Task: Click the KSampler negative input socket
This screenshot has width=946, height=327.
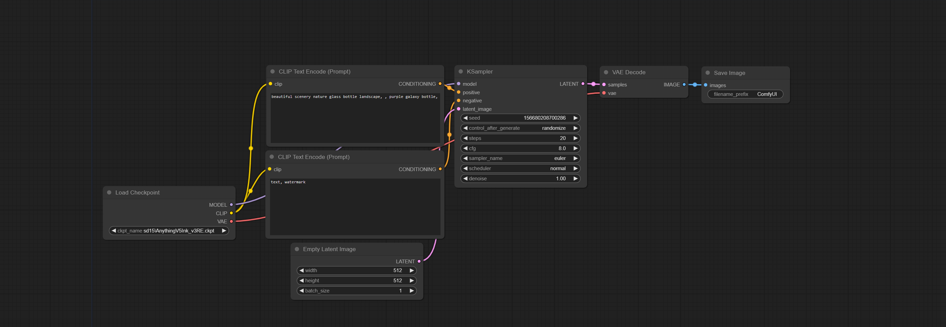Action: (459, 101)
